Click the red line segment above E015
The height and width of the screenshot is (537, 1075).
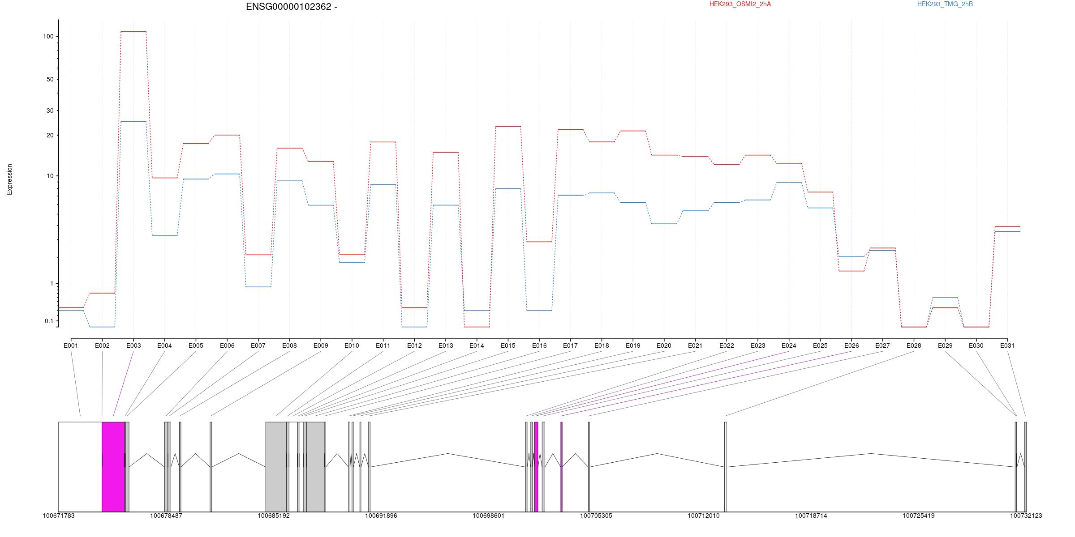point(508,126)
